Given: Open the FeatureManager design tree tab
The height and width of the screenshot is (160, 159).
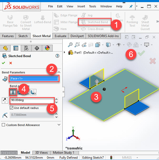Looking at the screenshot, I should 5,48.
